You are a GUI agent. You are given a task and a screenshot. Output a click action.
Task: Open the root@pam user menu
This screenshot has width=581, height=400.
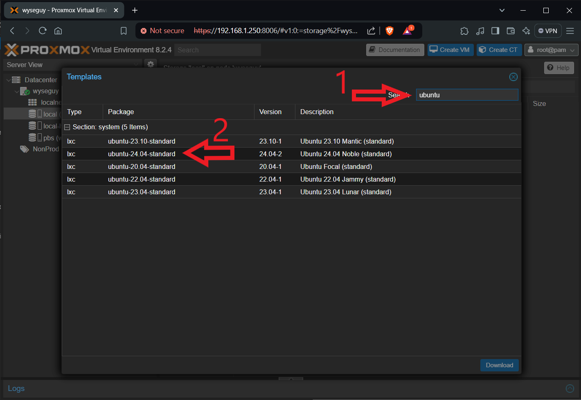tap(551, 50)
